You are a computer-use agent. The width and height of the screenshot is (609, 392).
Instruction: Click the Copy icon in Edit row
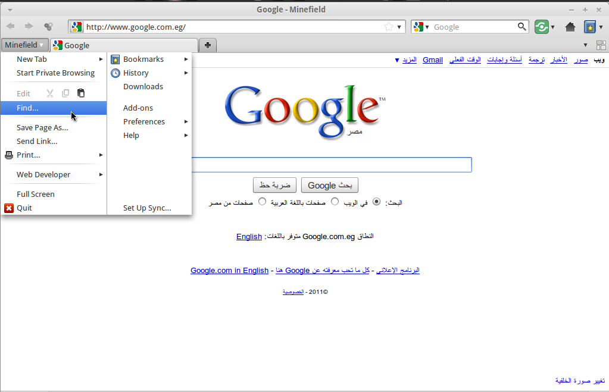click(x=65, y=93)
